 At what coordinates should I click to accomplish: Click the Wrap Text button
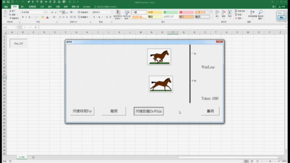(x=83, y=12)
